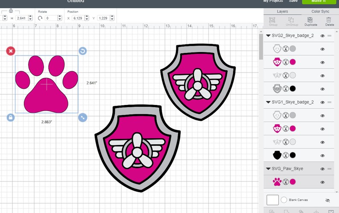Select SVG1 black shield layer thumbnail
The image size is (339, 213).
click(x=277, y=155)
